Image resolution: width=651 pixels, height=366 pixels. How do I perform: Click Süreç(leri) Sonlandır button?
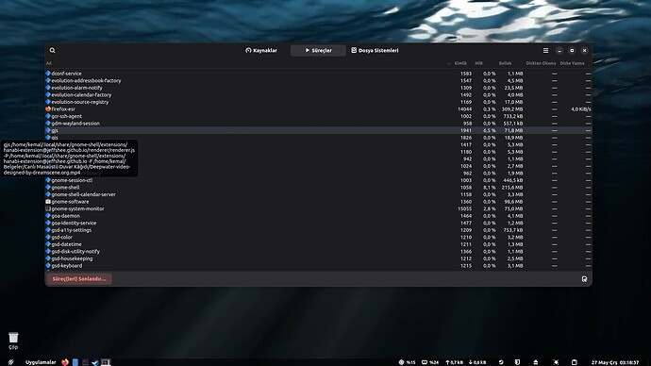pos(79,279)
